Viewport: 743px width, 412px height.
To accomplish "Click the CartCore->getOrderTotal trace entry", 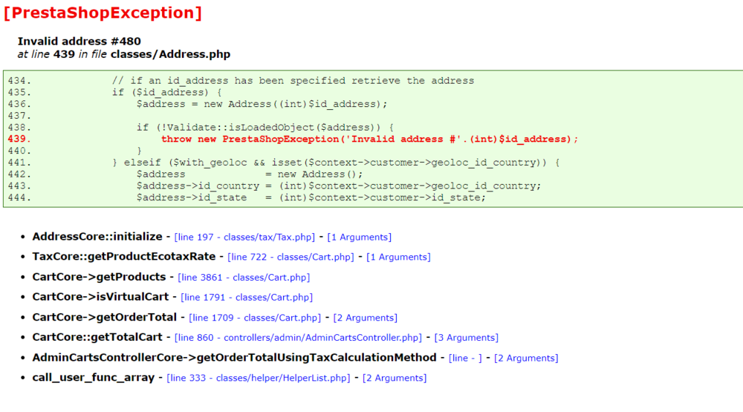I will (104, 317).
